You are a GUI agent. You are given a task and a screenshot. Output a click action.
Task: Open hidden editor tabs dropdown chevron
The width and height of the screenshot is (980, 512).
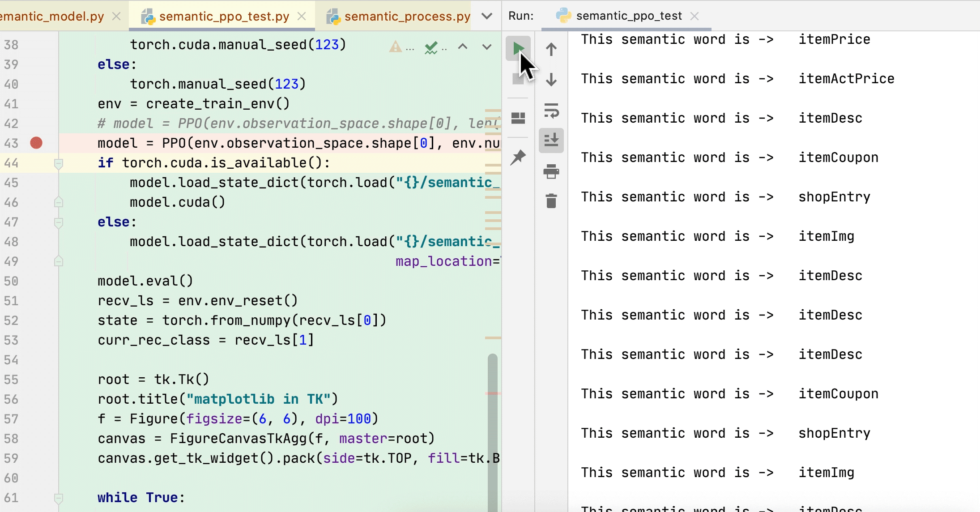coord(487,16)
